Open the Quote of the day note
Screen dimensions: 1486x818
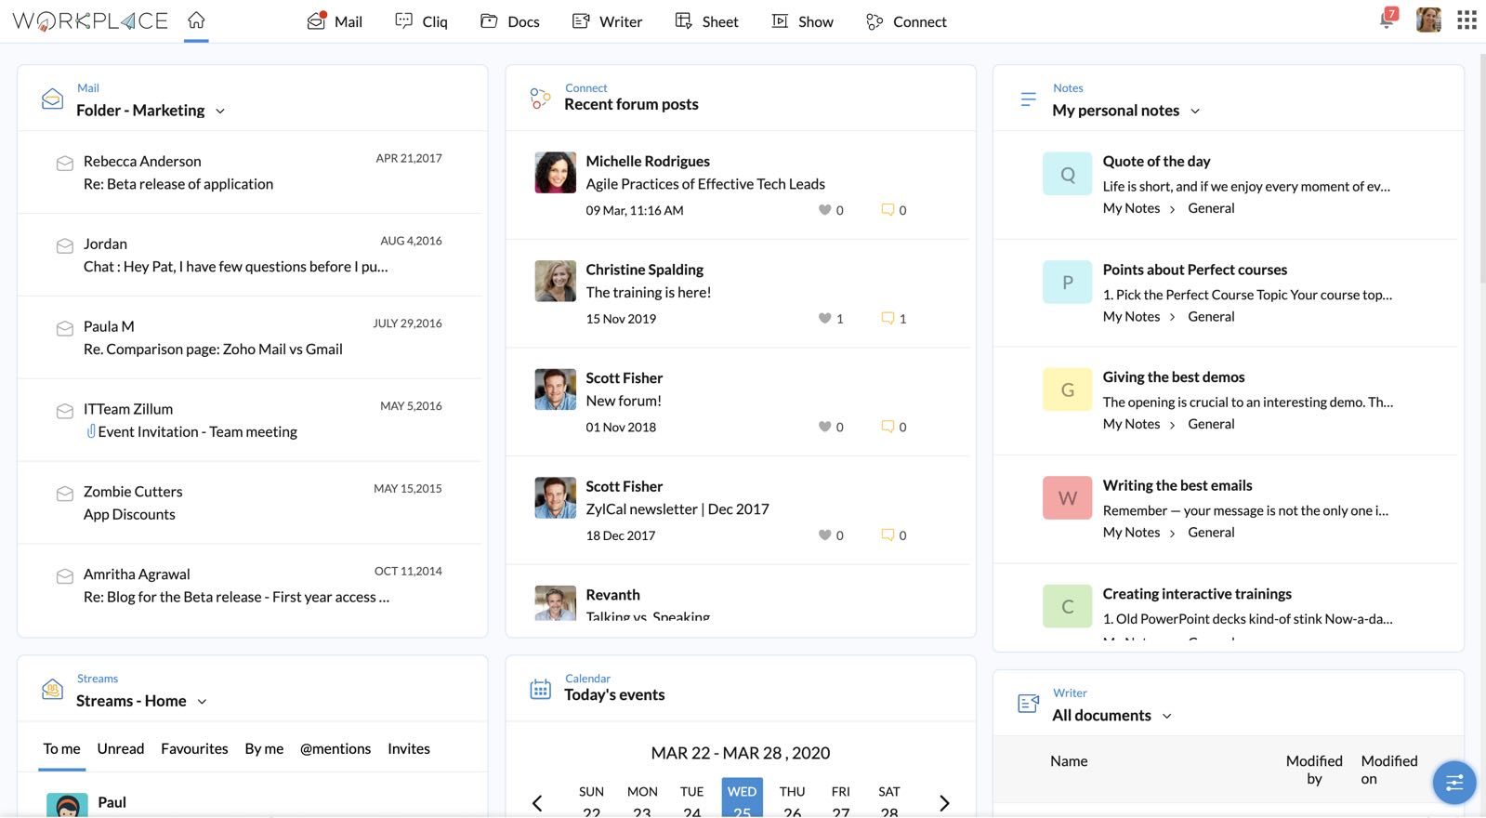point(1156,162)
